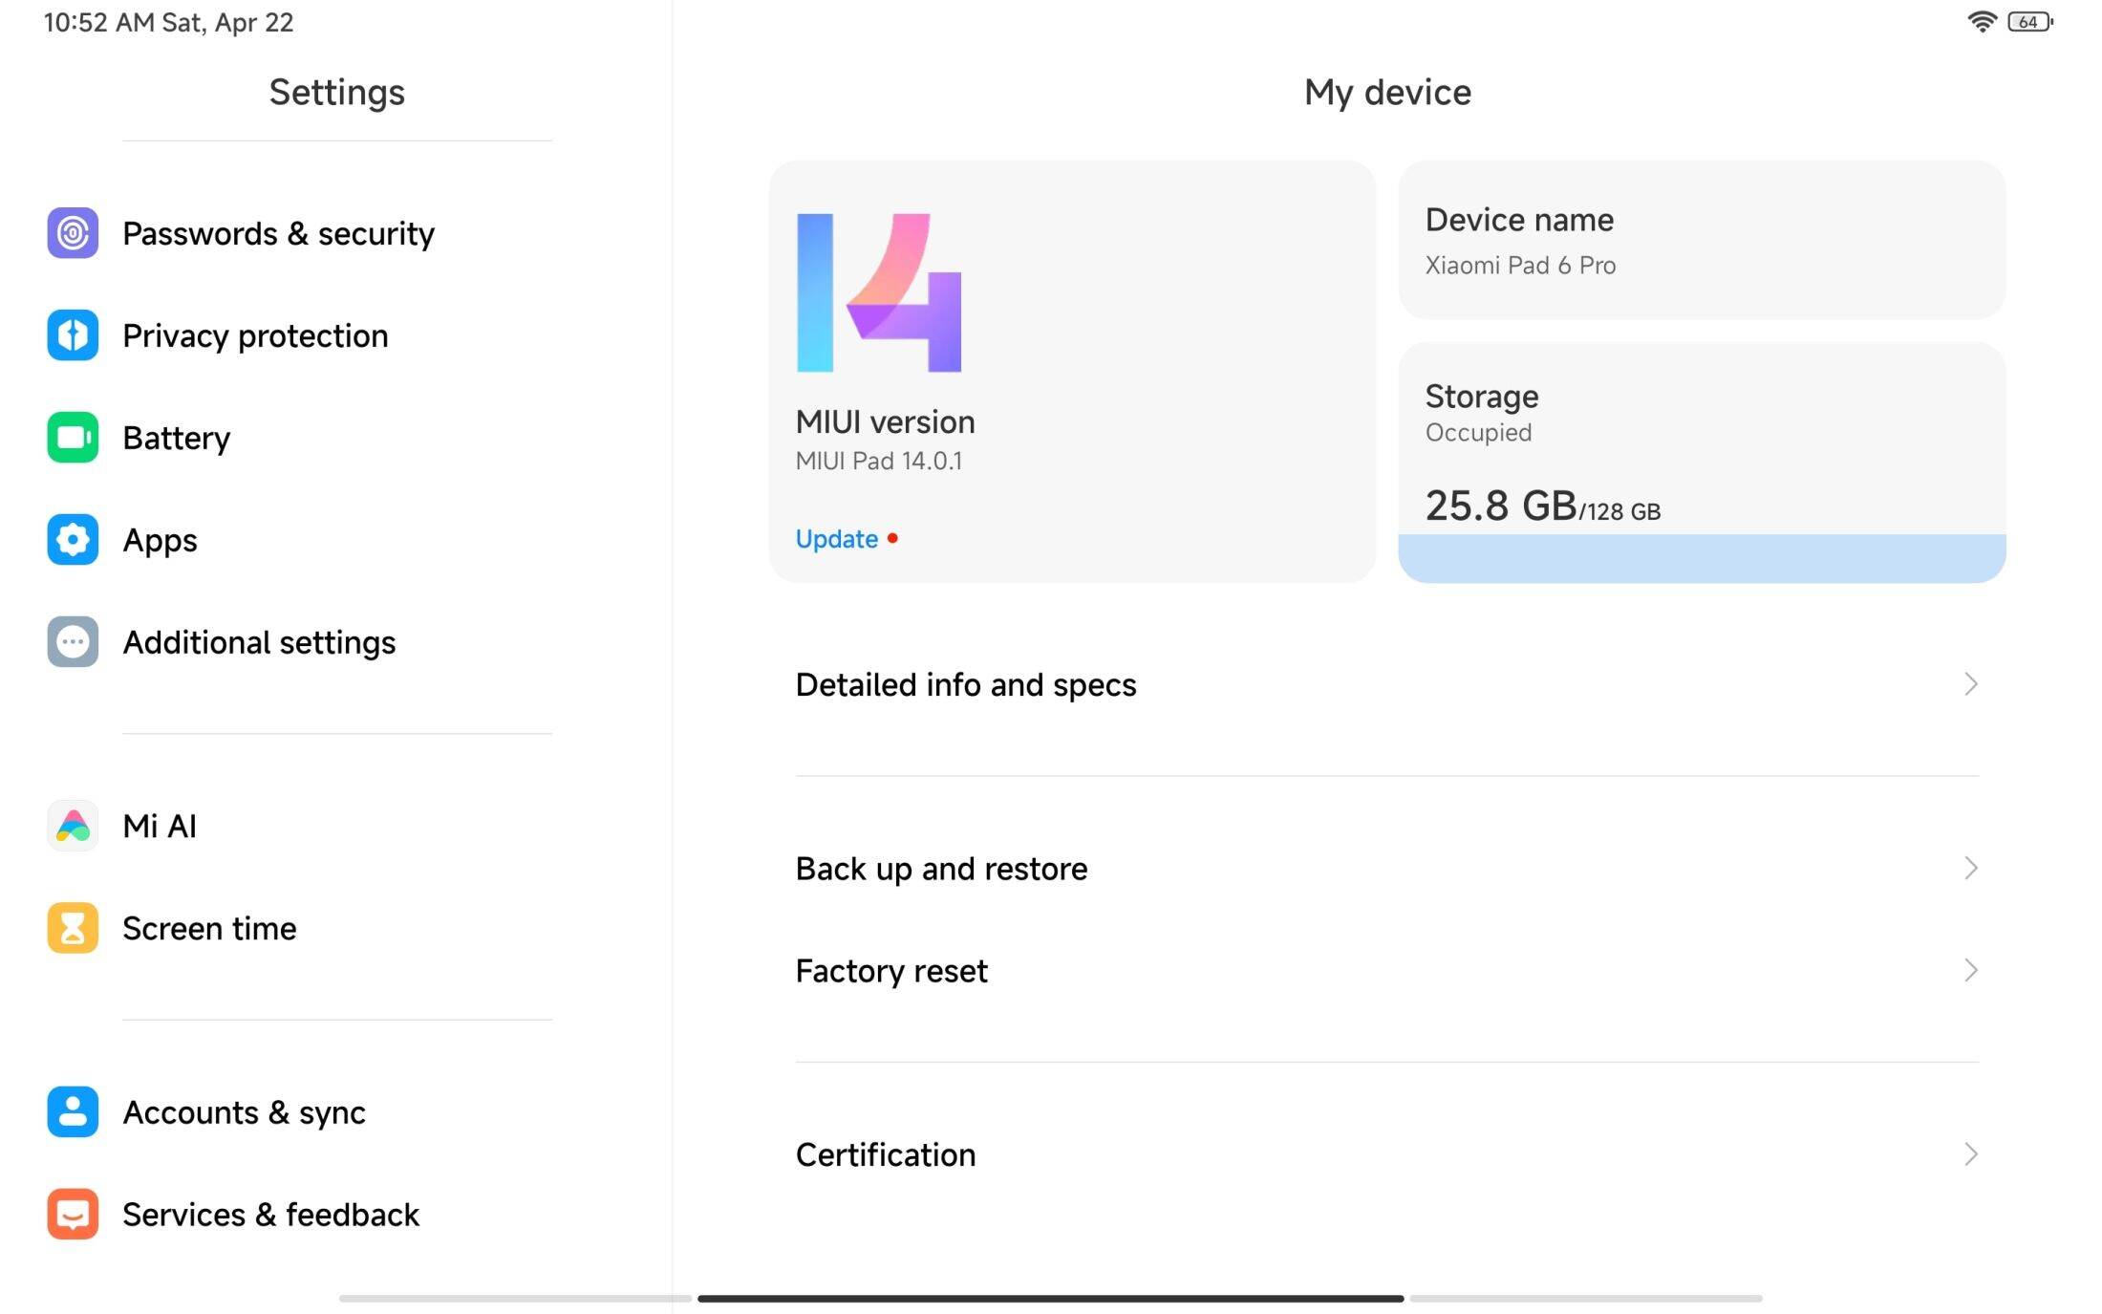The height and width of the screenshot is (1314, 2102).
Task: Click the Additional settings ellipsis icon
Action: click(x=72, y=642)
